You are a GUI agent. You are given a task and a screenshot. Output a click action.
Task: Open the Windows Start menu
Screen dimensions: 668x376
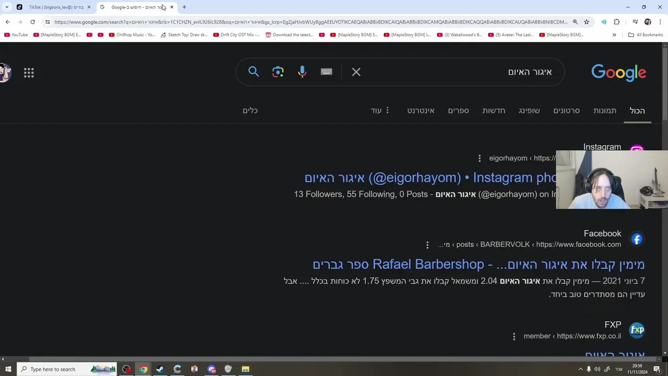pyautogui.click(x=8, y=369)
